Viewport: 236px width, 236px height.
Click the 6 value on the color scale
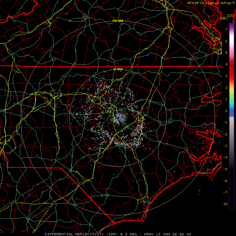coord(226,41)
